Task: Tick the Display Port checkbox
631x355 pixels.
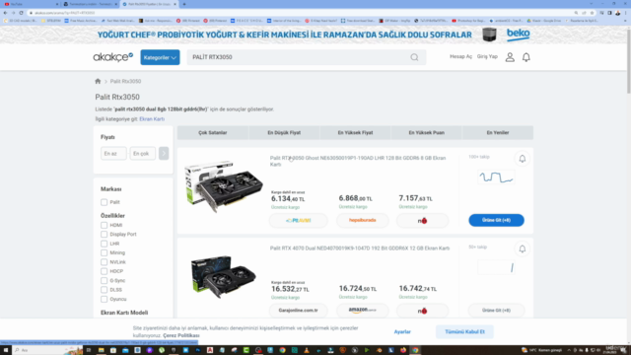Action: (105, 235)
